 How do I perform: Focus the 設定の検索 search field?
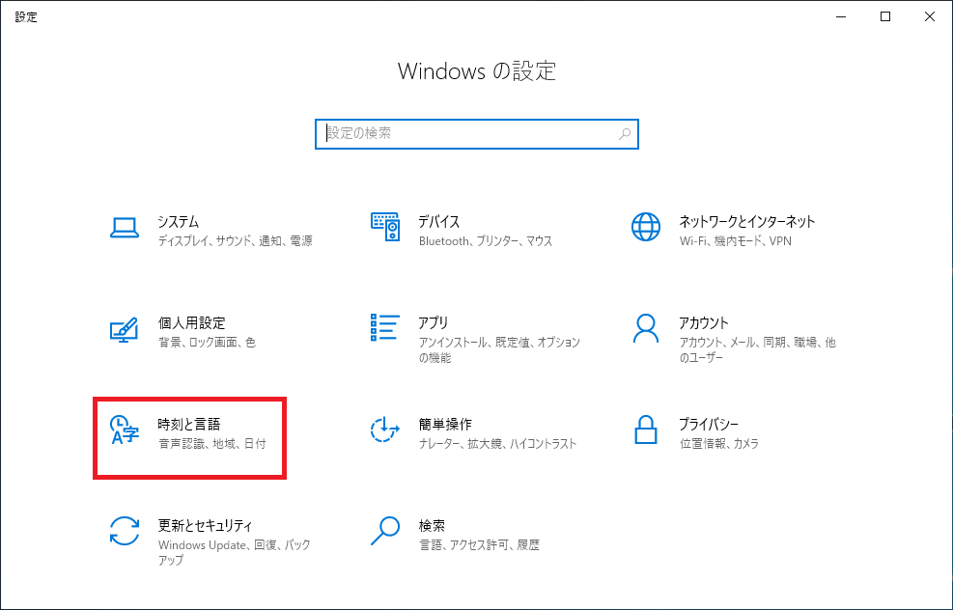click(x=477, y=133)
